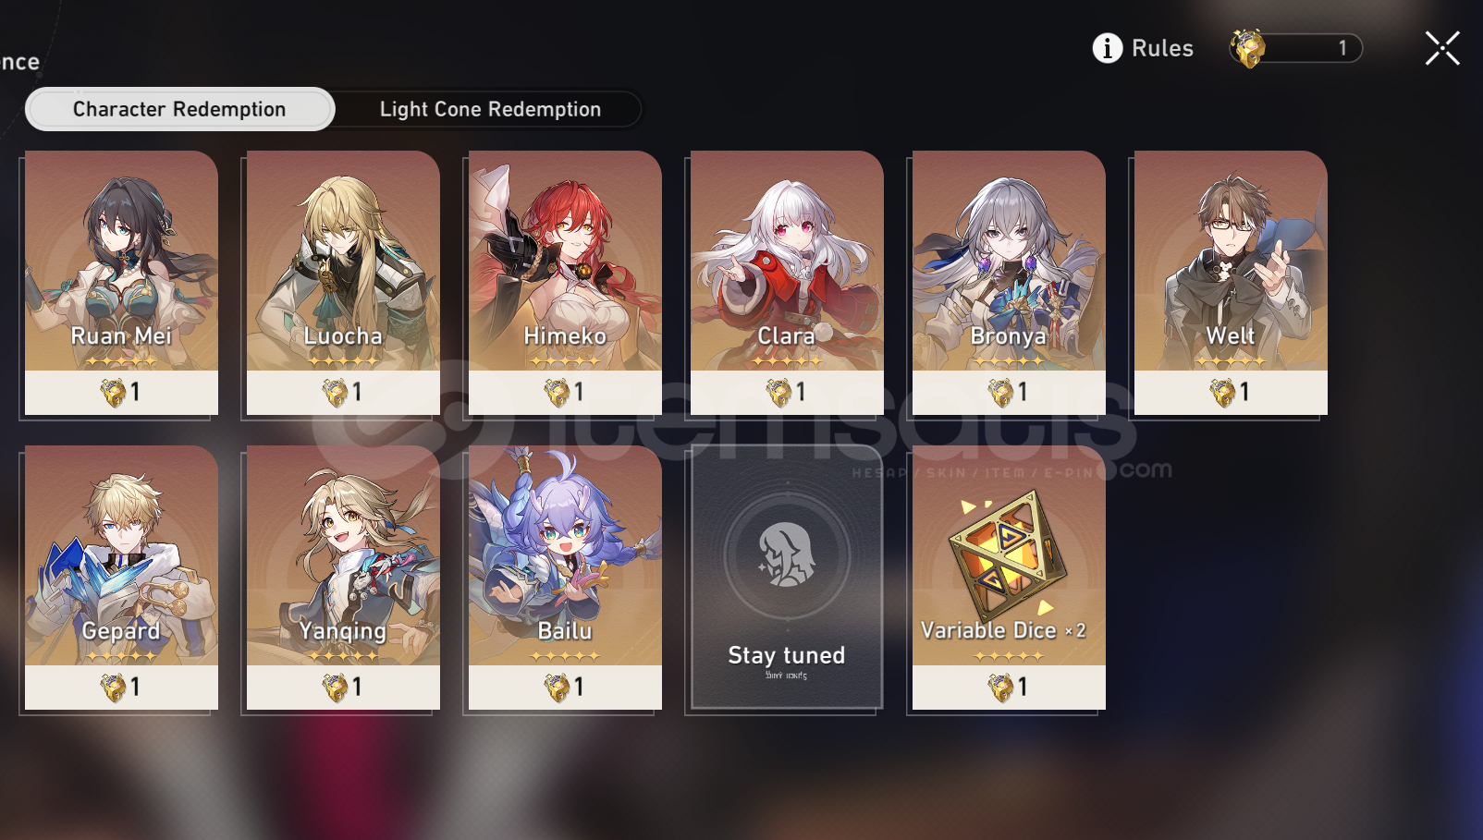Click ticket cost icon under Ruan Mei
Viewport: 1483px width, 840px height.
(x=113, y=393)
